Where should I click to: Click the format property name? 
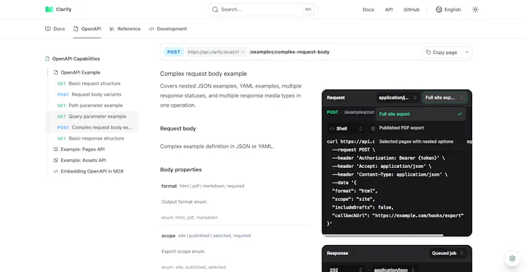(x=169, y=186)
